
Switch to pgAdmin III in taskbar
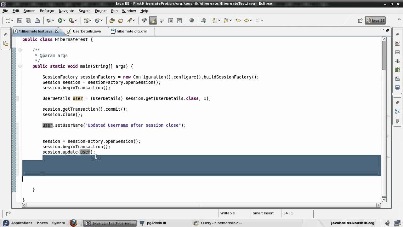click(156, 223)
